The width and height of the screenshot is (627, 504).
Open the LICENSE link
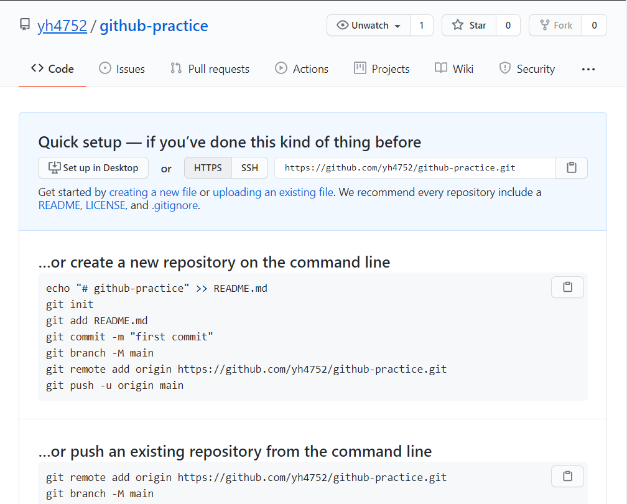coord(106,205)
